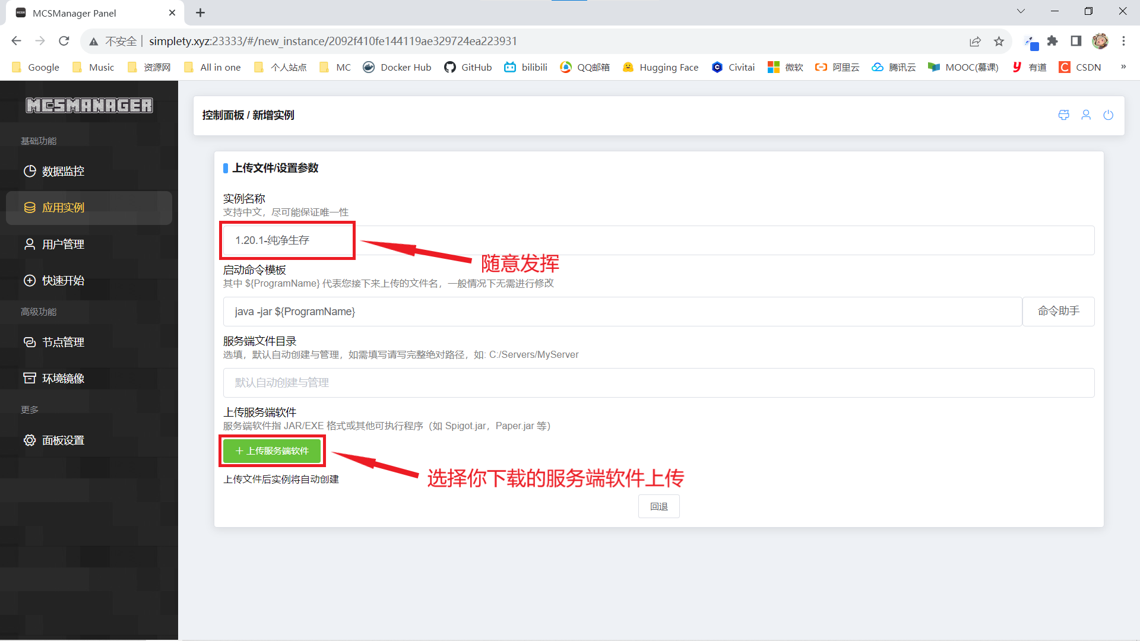
Task: Click the power logout icon
Action: point(1108,115)
